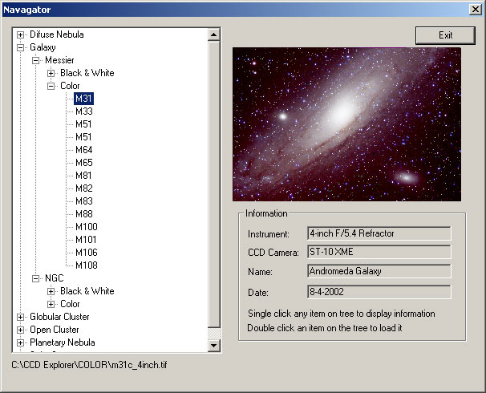The width and height of the screenshot is (486, 393).
Task: Collapse the Messier branch
Action: tap(36, 60)
